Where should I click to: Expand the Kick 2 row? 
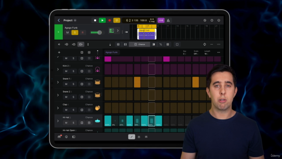pyautogui.click(x=58, y=69)
